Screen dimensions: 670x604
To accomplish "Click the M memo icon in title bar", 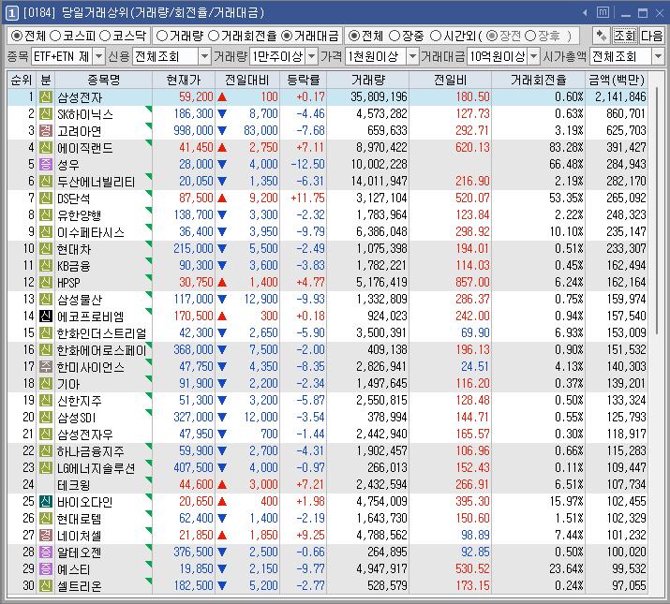I will 603,13.
